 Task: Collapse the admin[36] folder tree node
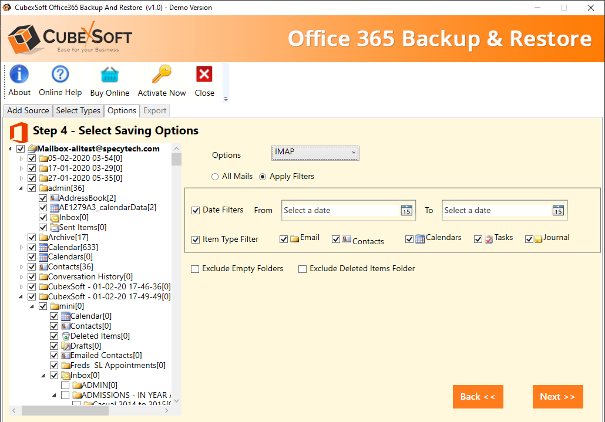tap(21, 188)
